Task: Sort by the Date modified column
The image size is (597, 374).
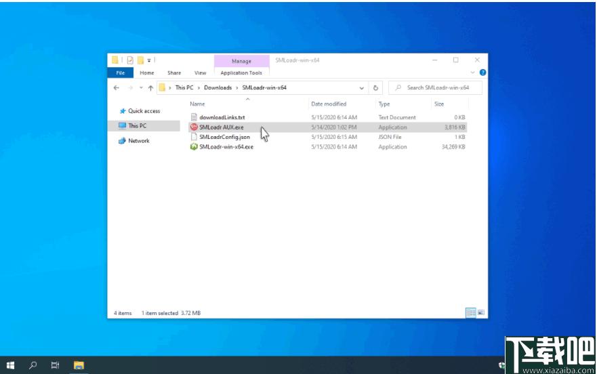Action: point(329,104)
